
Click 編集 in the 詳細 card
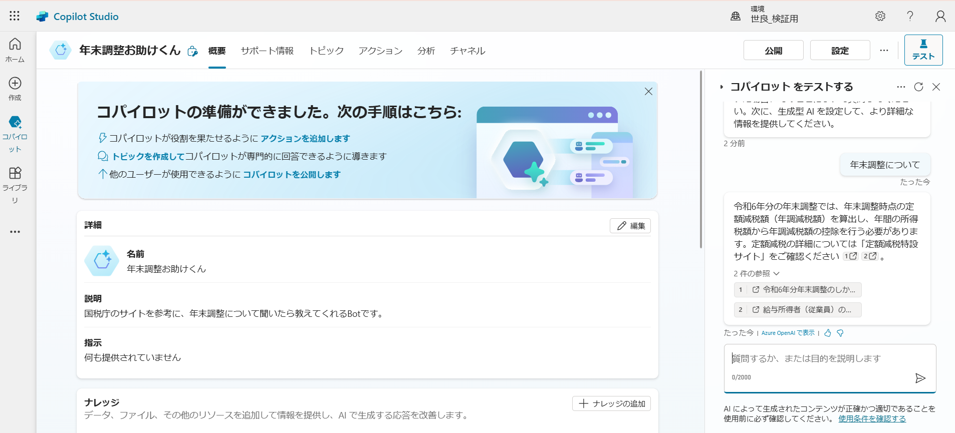click(x=630, y=226)
